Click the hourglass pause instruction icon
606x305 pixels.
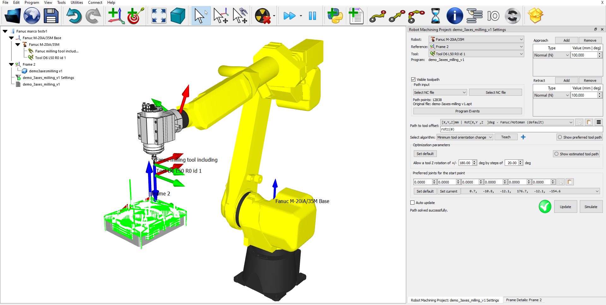[x=435, y=15]
